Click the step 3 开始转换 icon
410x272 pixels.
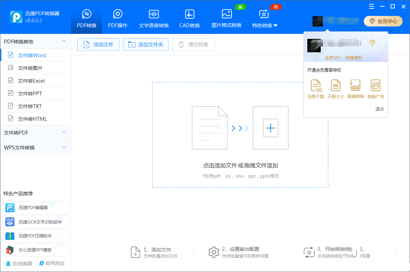[309, 252]
